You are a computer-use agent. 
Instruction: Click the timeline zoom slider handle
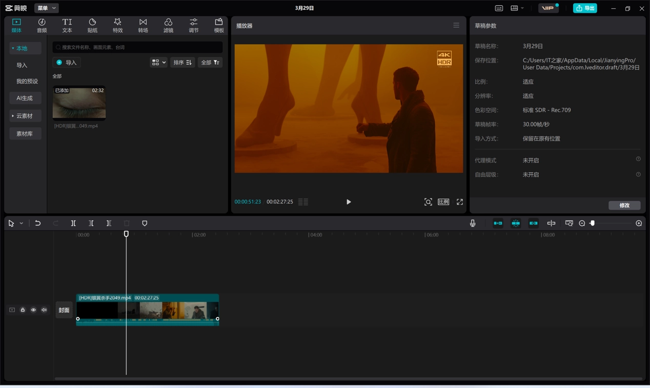[x=592, y=223]
